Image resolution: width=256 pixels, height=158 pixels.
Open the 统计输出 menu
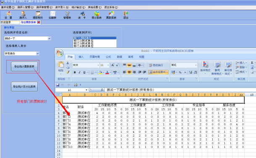(x=78, y=7)
